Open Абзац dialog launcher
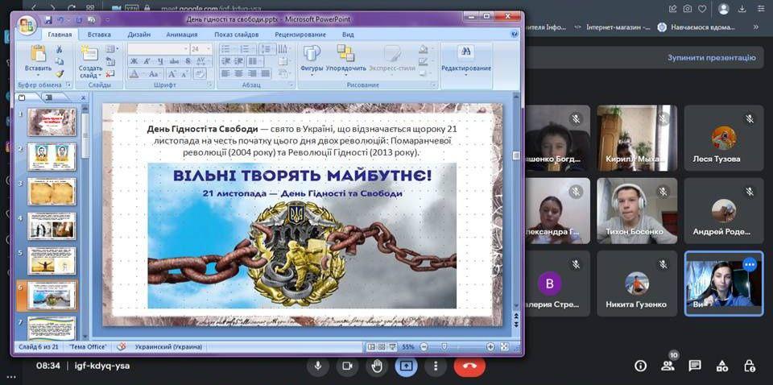The image size is (773, 385). (291, 85)
